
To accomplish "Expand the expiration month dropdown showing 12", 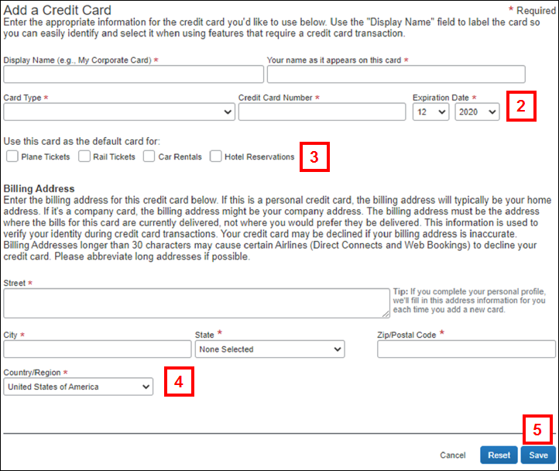I will (430, 112).
